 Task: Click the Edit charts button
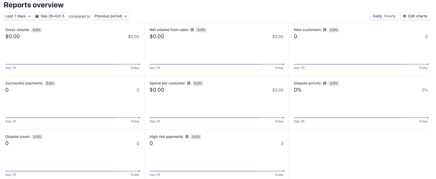tap(415, 16)
